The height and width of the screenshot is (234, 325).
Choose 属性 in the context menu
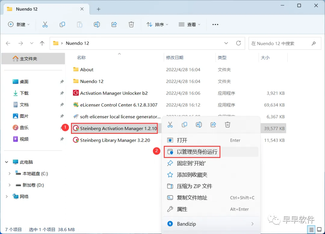pos(211,209)
